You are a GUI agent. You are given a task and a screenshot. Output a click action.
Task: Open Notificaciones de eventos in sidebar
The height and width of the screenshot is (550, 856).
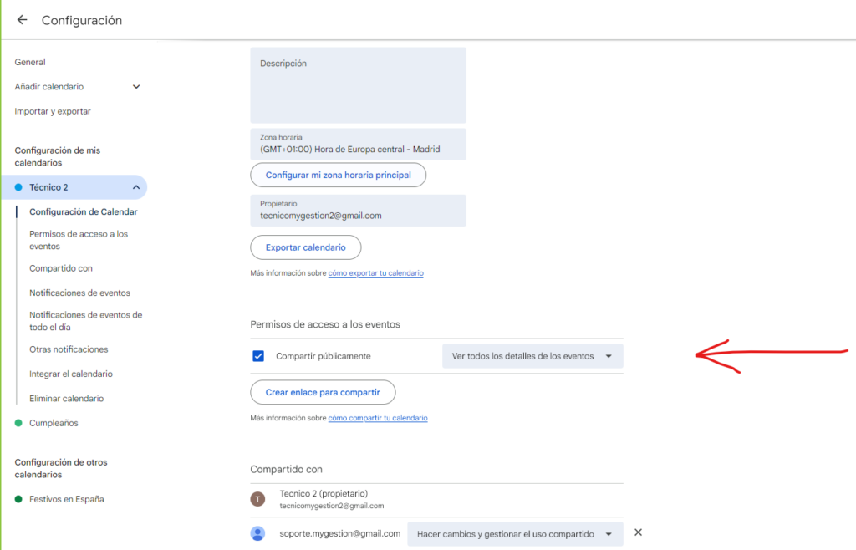click(x=79, y=293)
